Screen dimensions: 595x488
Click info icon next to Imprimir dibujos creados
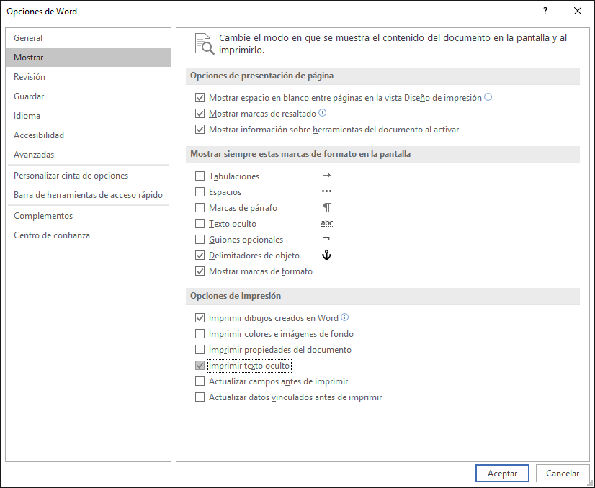[345, 317]
